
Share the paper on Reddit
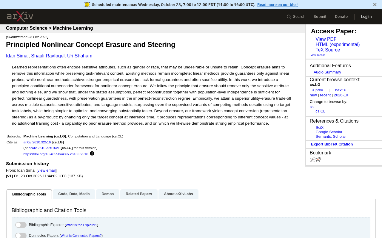[x=318, y=159]
